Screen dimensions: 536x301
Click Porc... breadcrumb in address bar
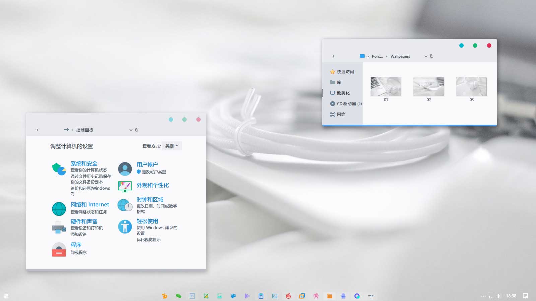click(377, 56)
